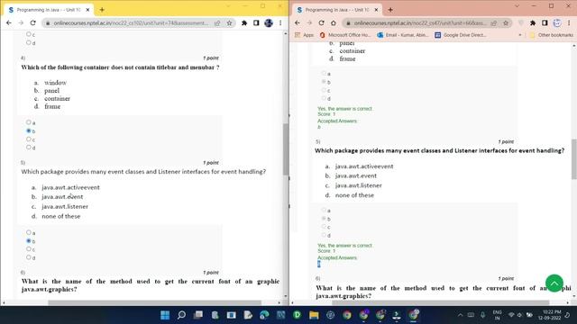Select option b for question 4 in left window
Viewport: 577px width, 324px height.
29,130
